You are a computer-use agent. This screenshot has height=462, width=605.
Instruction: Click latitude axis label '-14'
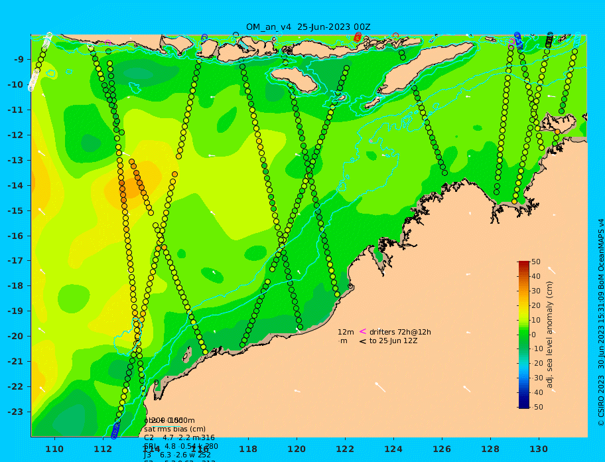click(15, 186)
